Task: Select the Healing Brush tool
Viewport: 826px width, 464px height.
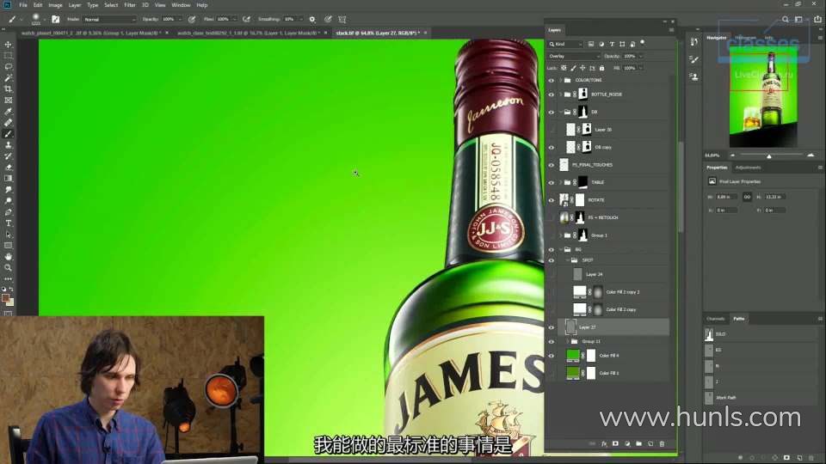Action: pos(9,123)
